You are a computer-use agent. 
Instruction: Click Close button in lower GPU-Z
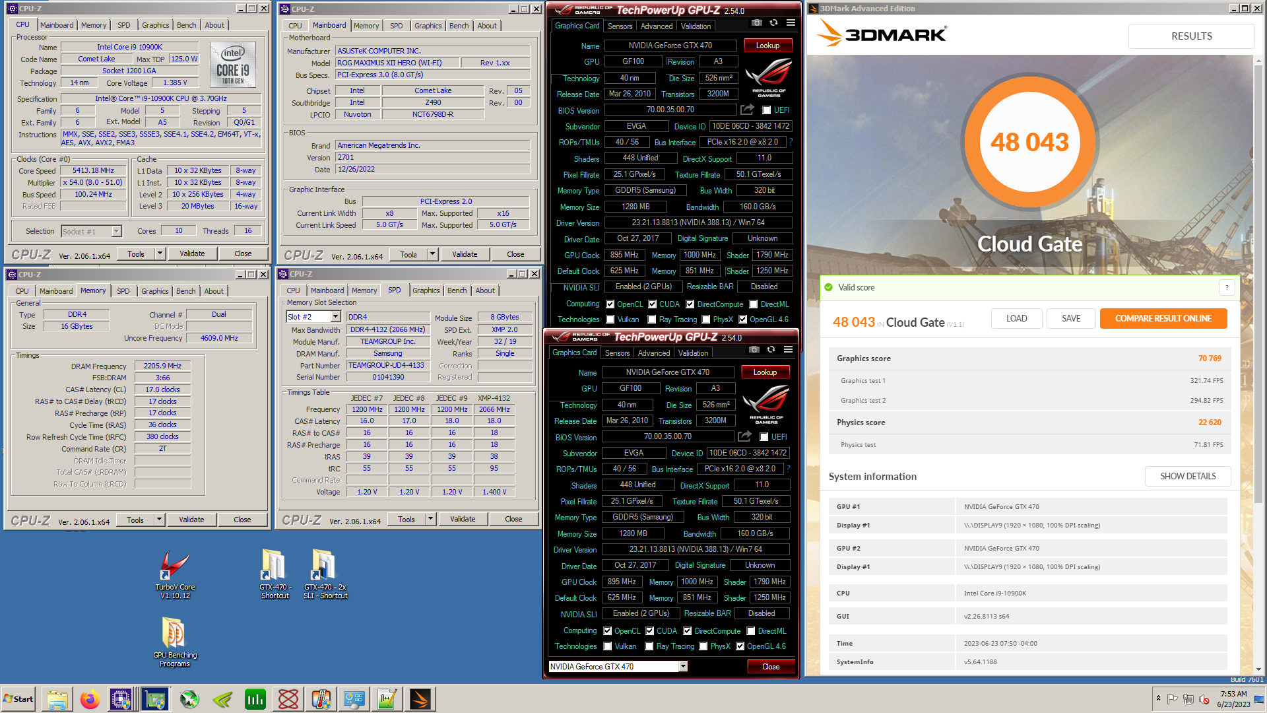771,667
